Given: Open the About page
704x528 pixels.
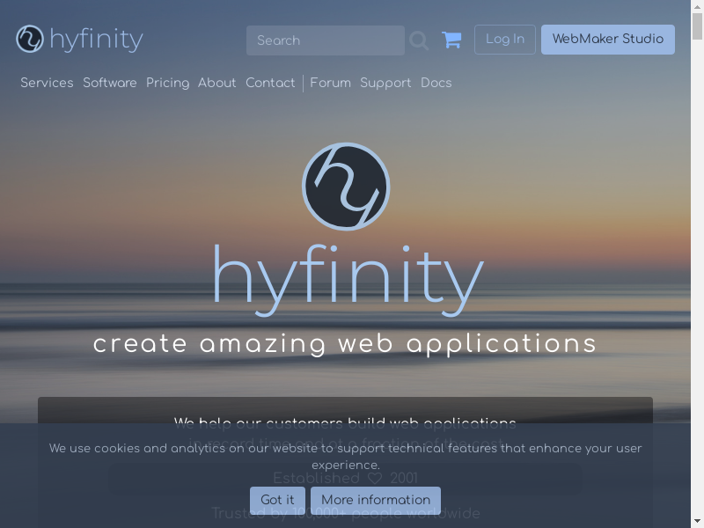Looking at the screenshot, I should click(216, 83).
